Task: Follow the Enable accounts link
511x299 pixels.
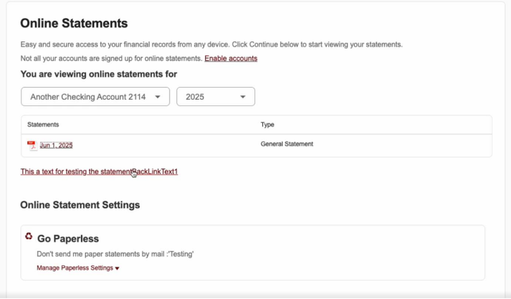Action: tap(231, 58)
